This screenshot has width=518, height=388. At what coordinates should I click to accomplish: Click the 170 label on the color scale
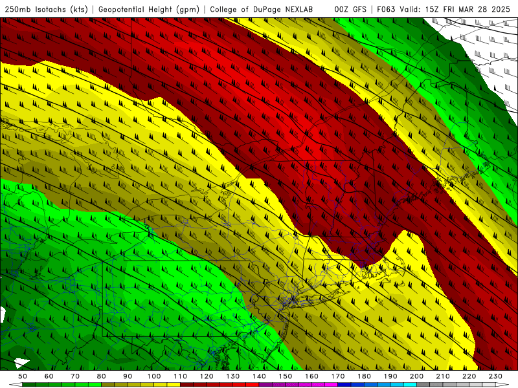click(x=338, y=376)
